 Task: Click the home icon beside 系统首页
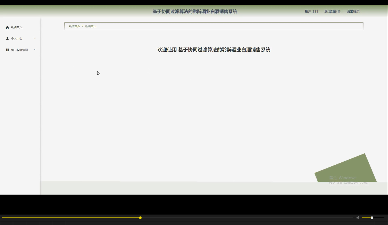pyautogui.click(x=7, y=27)
